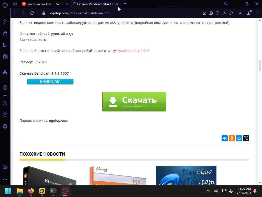Click the address bar URL

click(80, 13)
